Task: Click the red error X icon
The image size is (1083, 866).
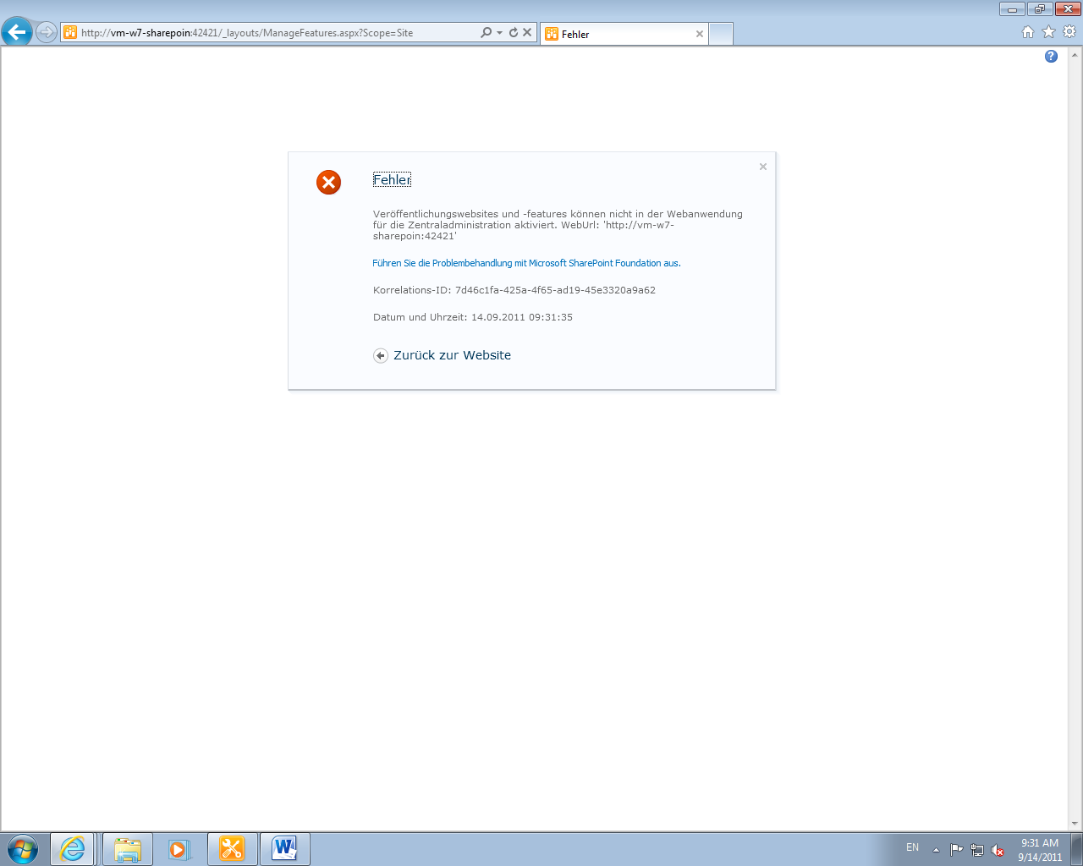Action: [x=328, y=182]
